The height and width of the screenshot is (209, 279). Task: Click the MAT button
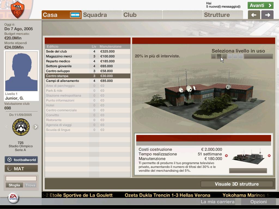[x=21, y=168]
